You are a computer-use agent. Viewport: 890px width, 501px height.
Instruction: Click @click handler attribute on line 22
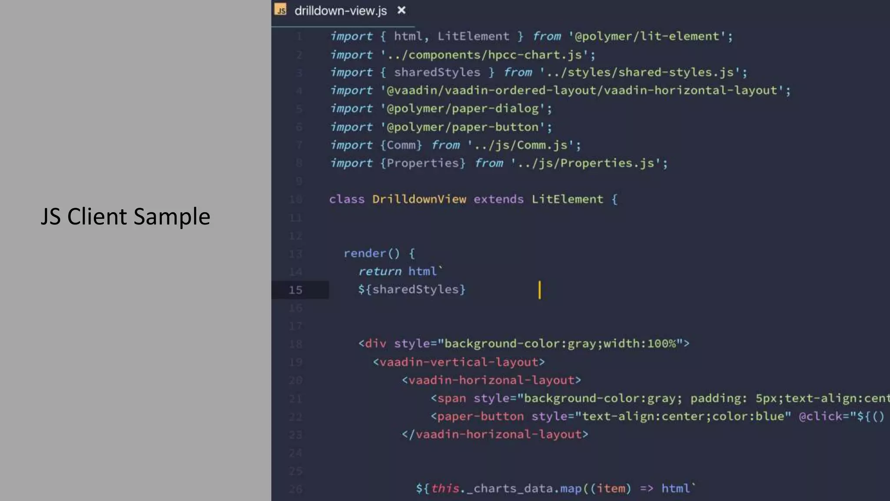842,417
